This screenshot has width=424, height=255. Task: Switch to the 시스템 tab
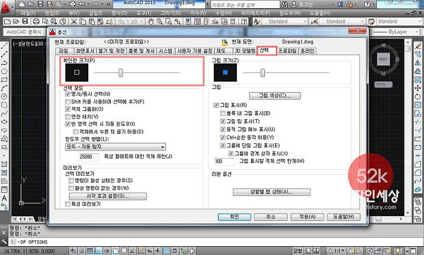(x=165, y=51)
